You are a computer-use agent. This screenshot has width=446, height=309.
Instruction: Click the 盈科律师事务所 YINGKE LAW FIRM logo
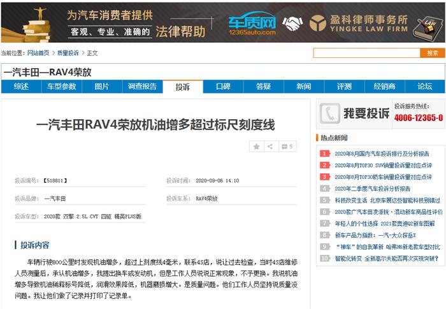tap(358, 24)
